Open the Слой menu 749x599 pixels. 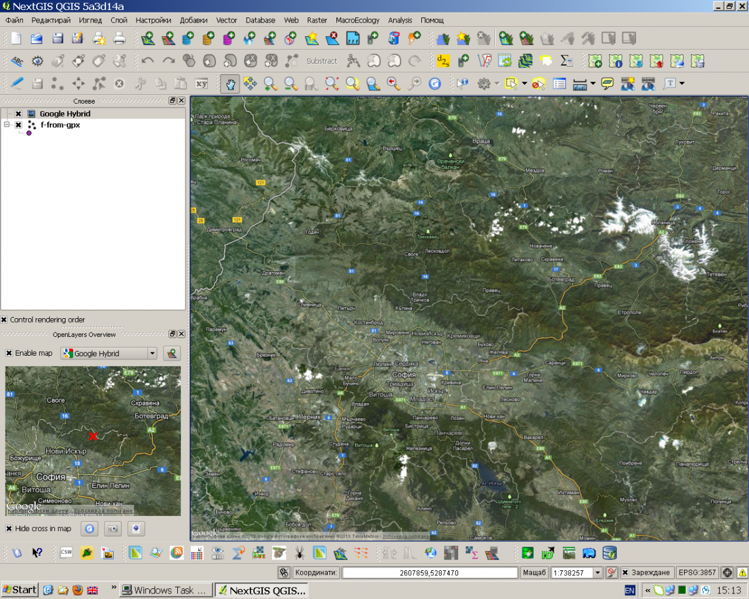[x=119, y=20]
